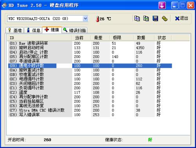Select the (01) Raw 读取误码率 row
Image resolution: width=196 pixels, height=148 pixels.
click(90, 43)
